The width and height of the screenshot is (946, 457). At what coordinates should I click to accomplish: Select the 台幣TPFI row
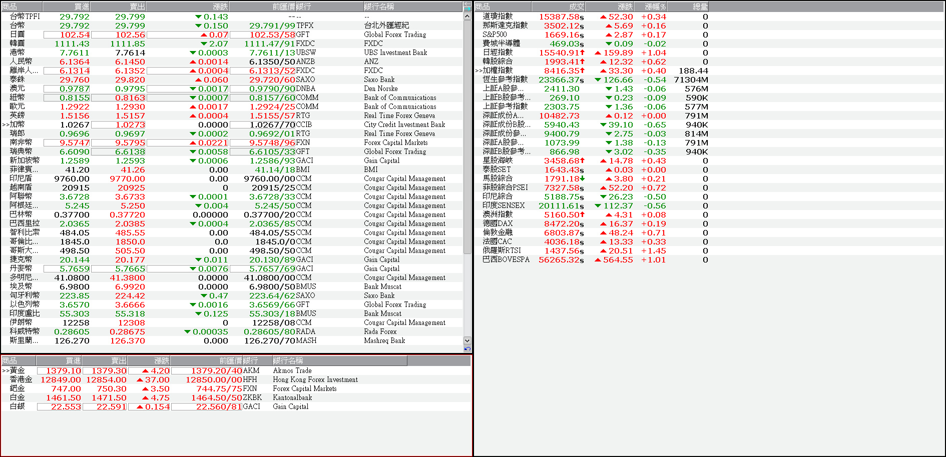232,16
